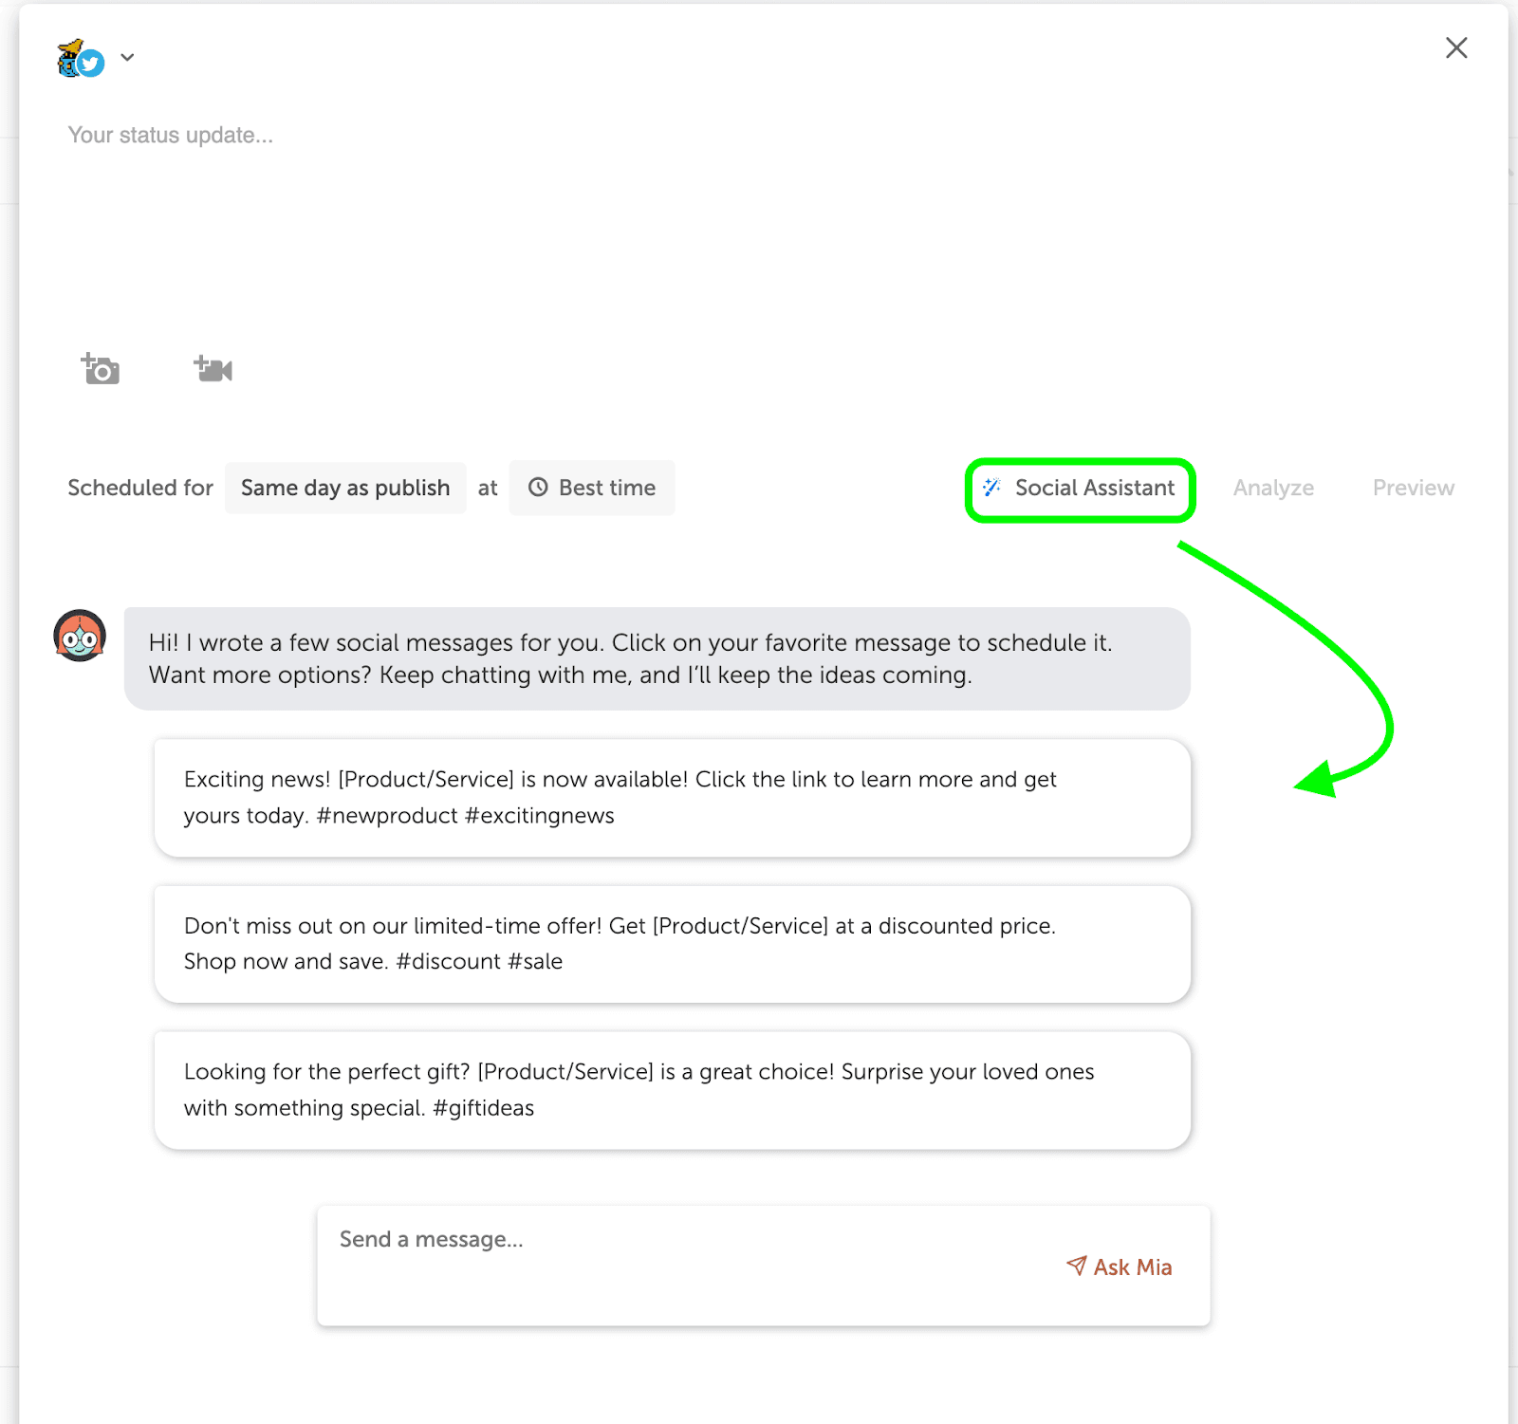Open the Social Assistant tab
Image resolution: width=1518 pixels, height=1424 pixels.
coord(1081,490)
